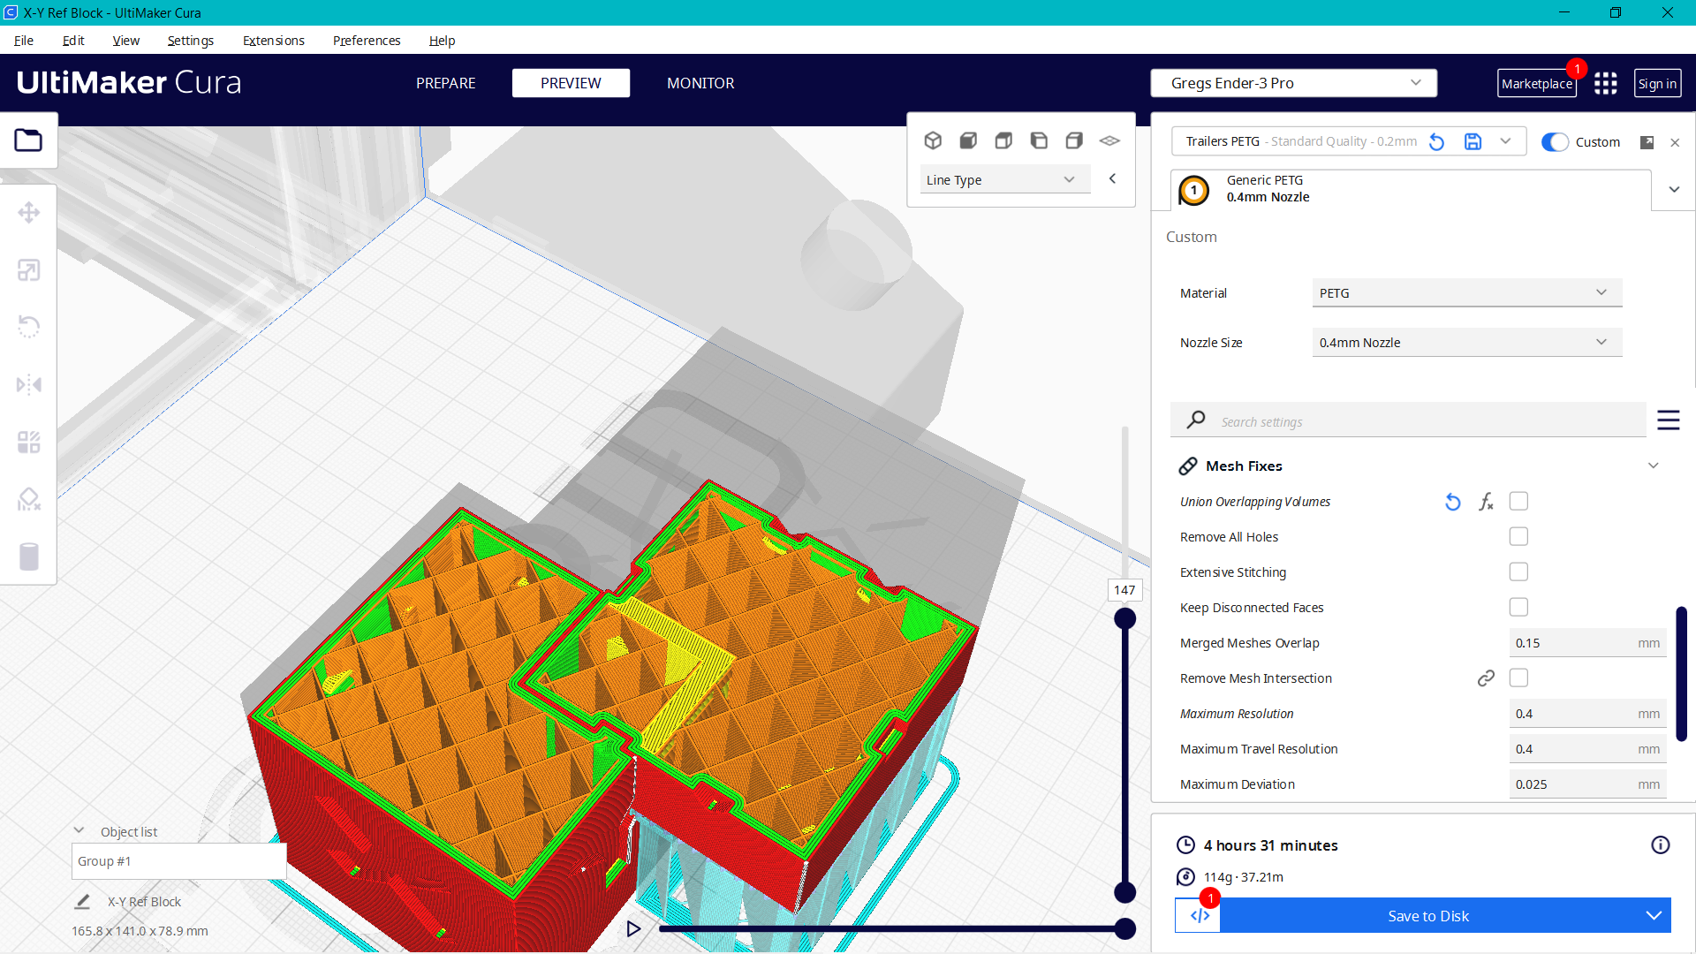The image size is (1696, 954).
Task: Toggle the Custom settings switch
Action: [x=1554, y=142]
